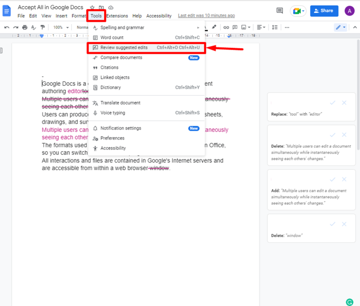Choose Accessibility in the Tools dropdown

coord(146,148)
